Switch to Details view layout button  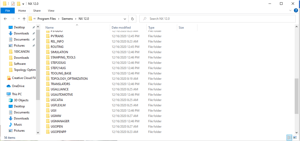289,137
